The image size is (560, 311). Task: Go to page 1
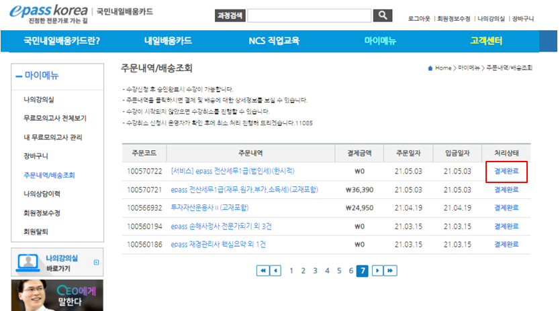291,271
